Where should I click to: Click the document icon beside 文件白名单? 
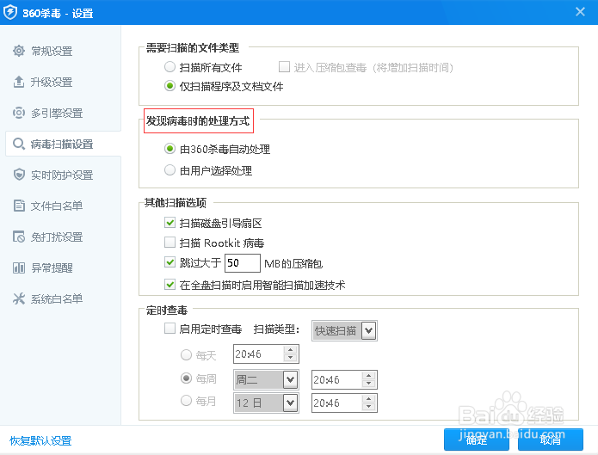(x=19, y=206)
